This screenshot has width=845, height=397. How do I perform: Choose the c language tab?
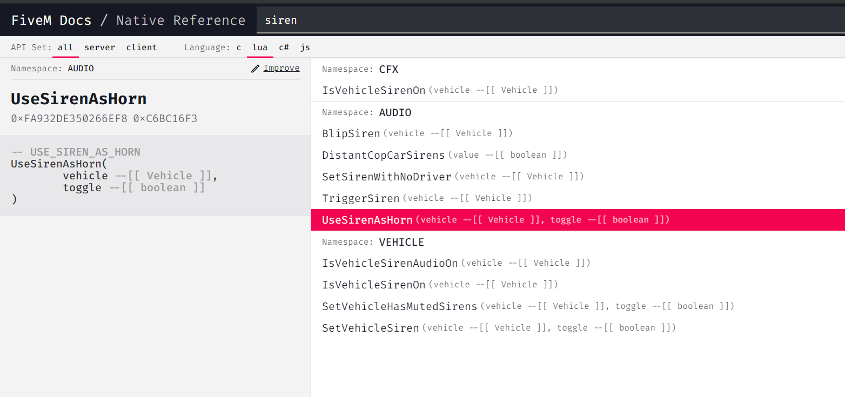tap(239, 48)
